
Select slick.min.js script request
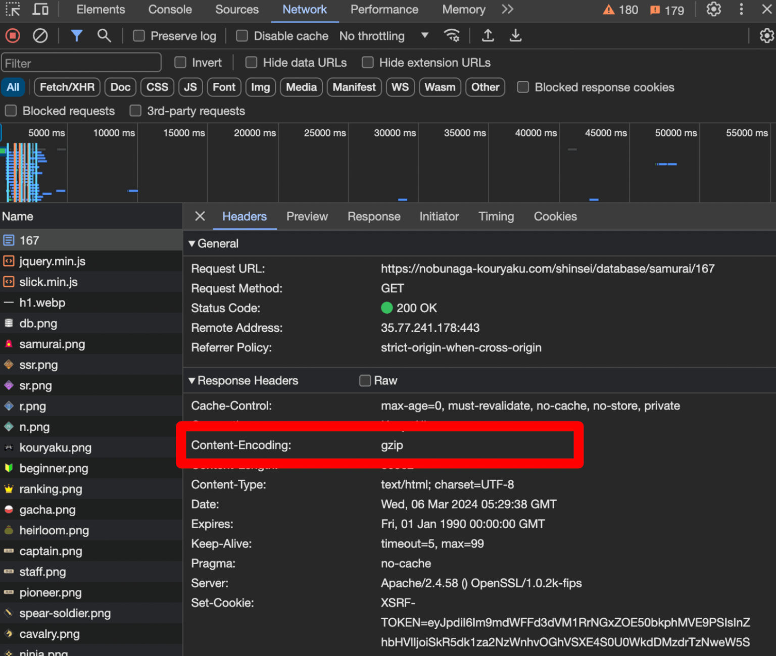(x=91, y=282)
